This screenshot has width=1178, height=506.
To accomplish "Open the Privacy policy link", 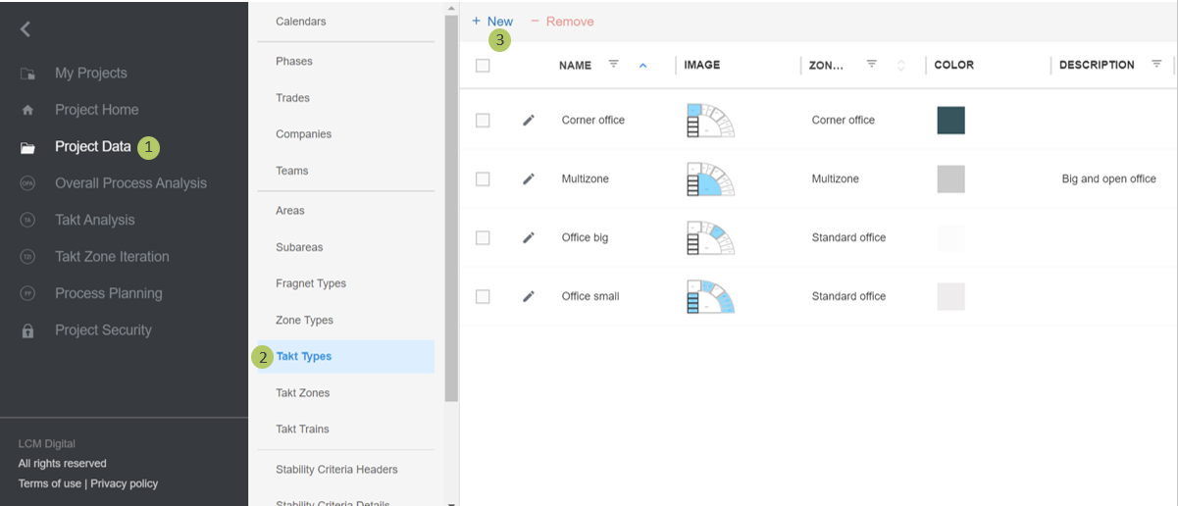I will tap(125, 483).
